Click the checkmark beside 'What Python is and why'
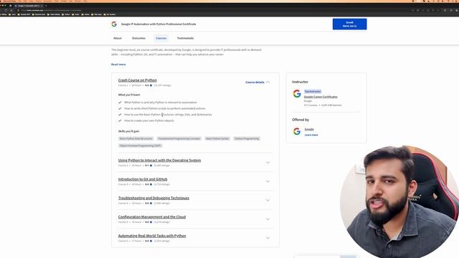The width and height of the screenshot is (459, 258). [x=120, y=102]
